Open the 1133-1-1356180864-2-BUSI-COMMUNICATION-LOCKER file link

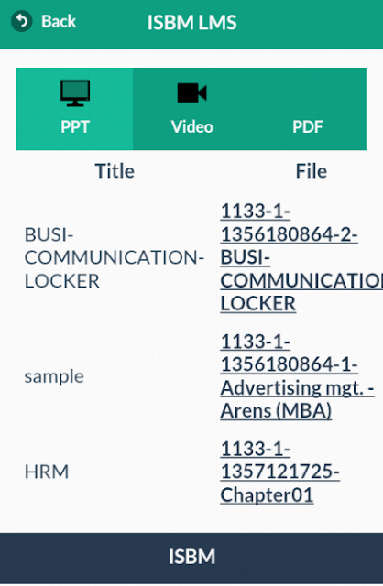click(301, 257)
